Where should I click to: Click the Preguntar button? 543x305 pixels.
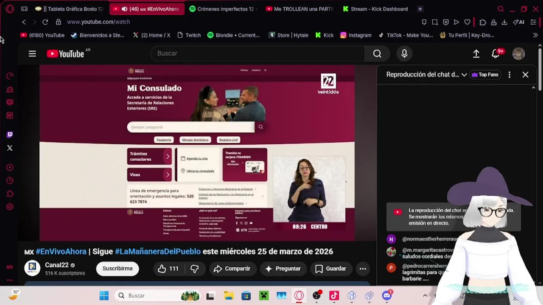(283, 269)
